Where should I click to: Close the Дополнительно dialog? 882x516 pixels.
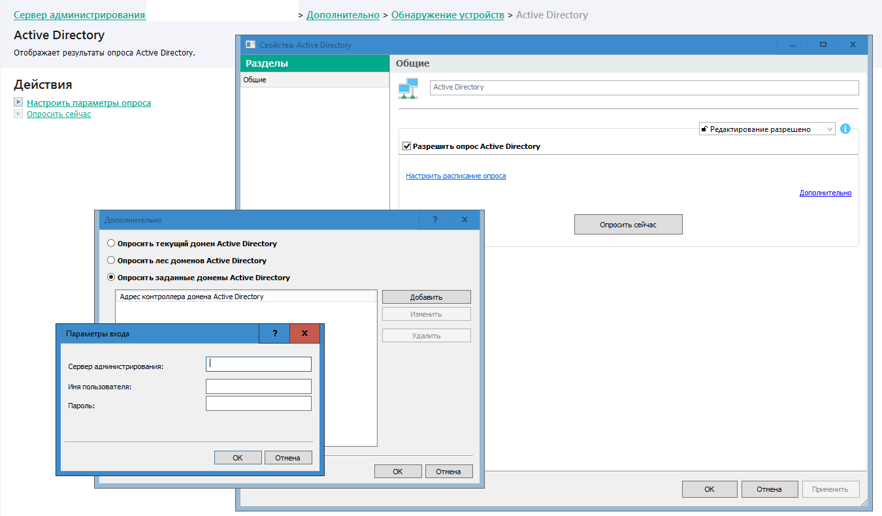[465, 220]
